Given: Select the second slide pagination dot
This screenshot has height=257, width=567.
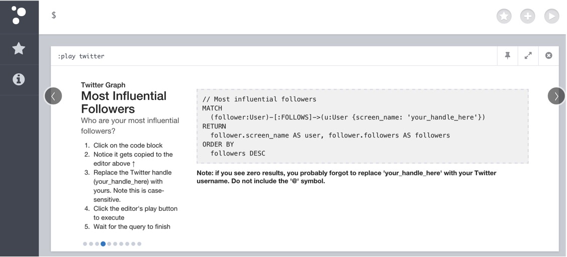Looking at the screenshot, I should coord(91,244).
